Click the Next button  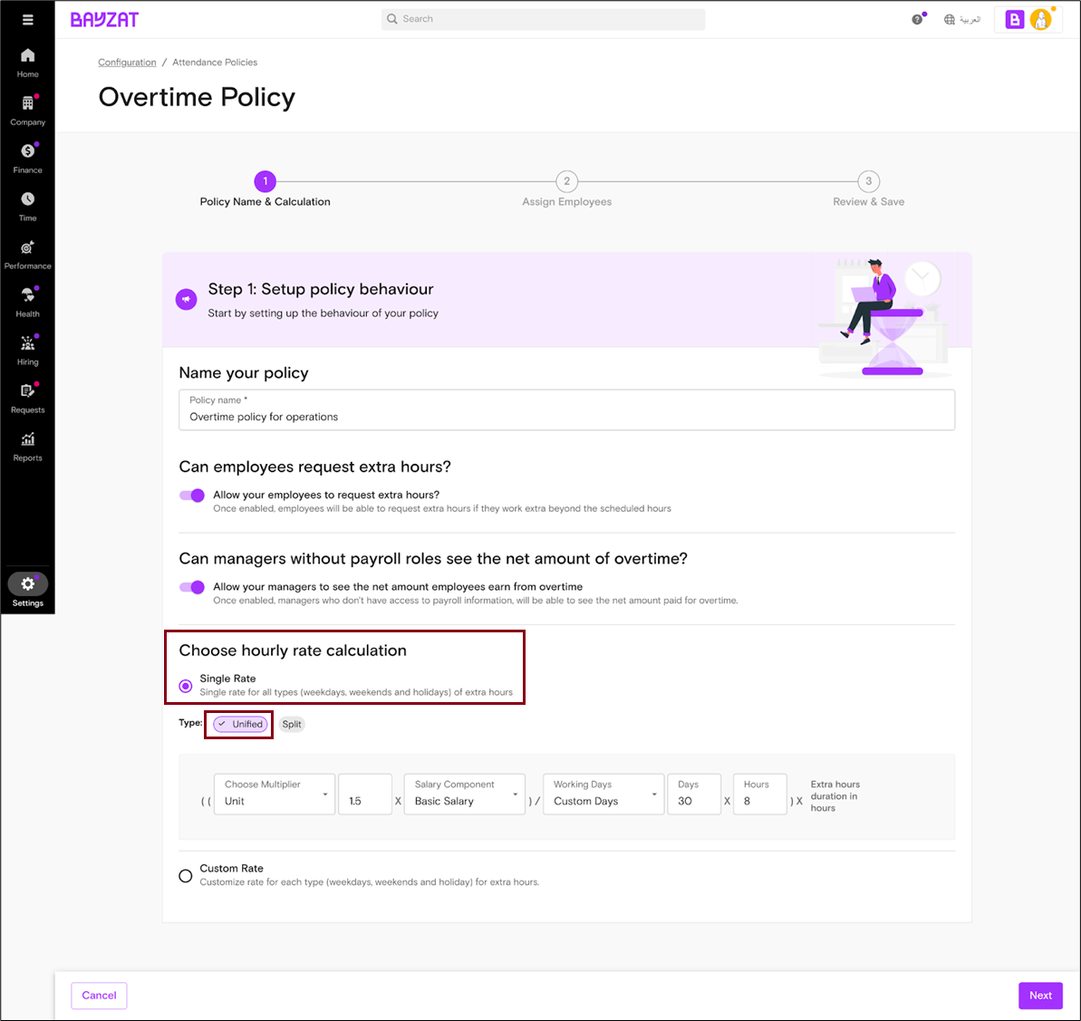pos(1040,995)
